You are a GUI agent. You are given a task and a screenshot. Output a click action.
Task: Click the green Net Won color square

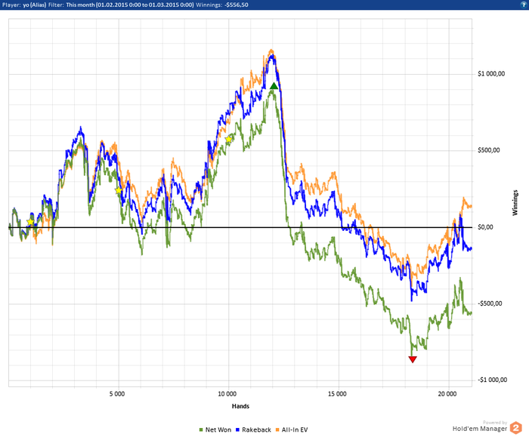click(201, 430)
